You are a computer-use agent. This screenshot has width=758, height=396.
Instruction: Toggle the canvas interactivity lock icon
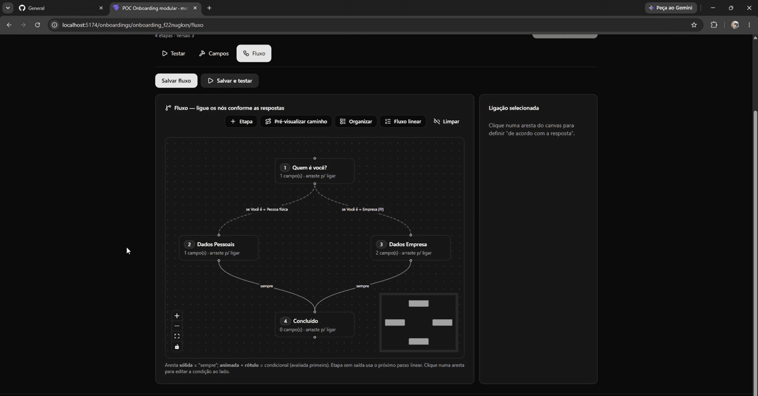coord(177,347)
